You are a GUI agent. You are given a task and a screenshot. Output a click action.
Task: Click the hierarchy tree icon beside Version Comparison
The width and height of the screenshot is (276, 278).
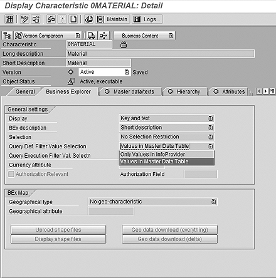pyautogui.click(x=8, y=36)
